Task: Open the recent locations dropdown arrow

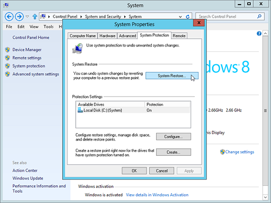Action: point(27,17)
